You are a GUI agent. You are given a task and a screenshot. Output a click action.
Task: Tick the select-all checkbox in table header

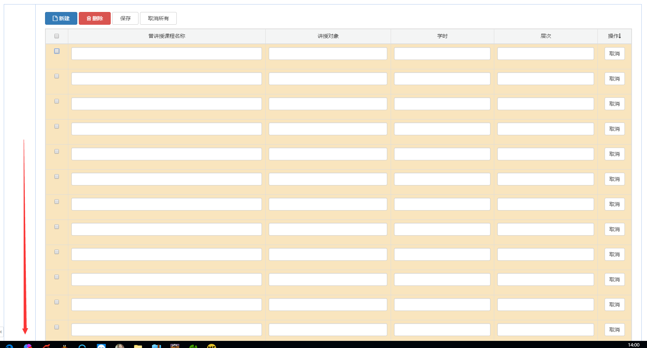coord(57,36)
